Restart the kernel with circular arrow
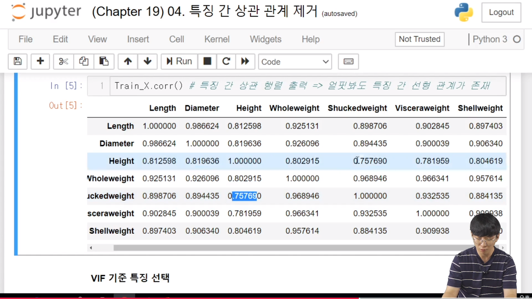532x299 pixels. (x=226, y=61)
